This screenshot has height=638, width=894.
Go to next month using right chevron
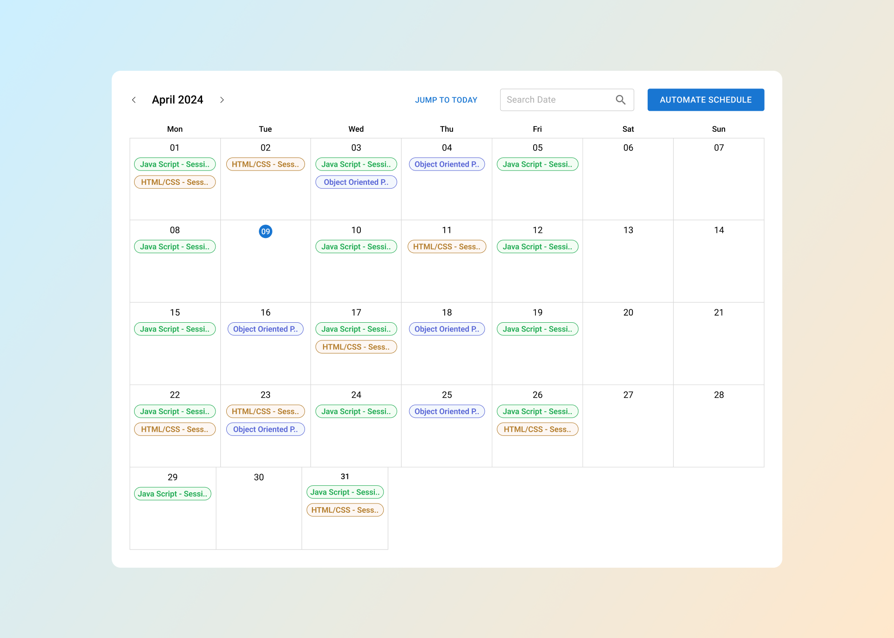[x=222, y=100]
